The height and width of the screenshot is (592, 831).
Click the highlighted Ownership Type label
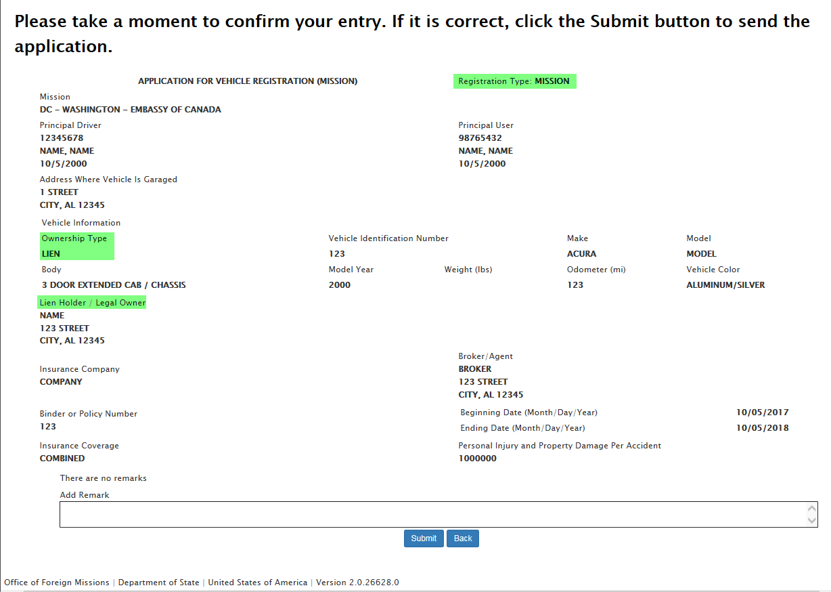tap(74, 238)
